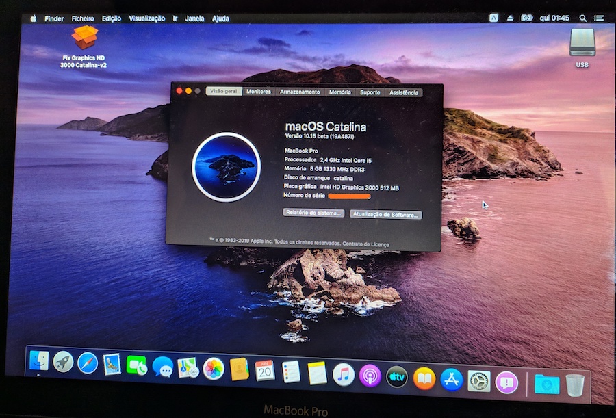Open the Visualização menu
Image resolution: width=616 pixels, height=418 pixels.
(147, 18)
